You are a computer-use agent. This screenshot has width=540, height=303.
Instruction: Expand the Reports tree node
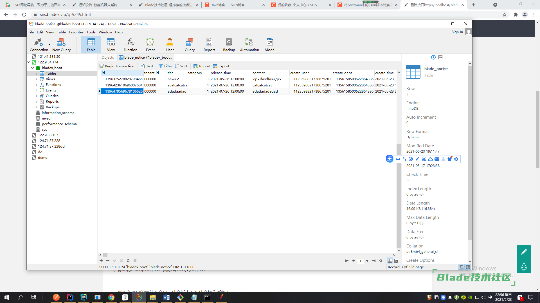[x=37, y=102]
